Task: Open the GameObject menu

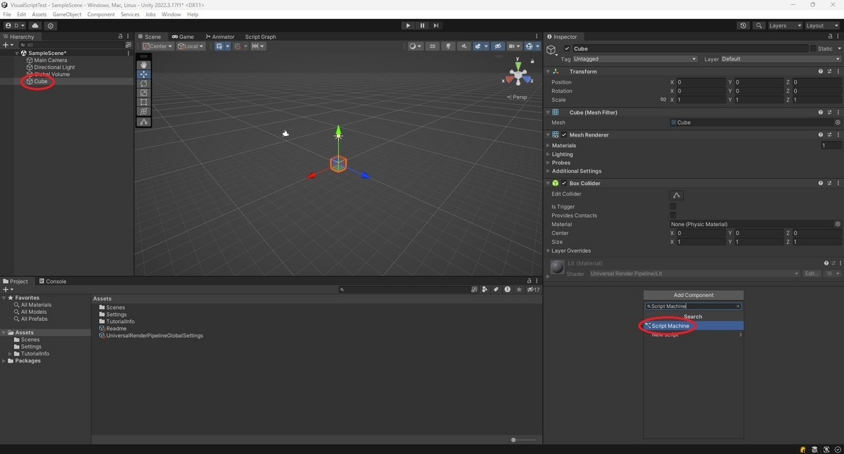Action: [x=67, y=14]
